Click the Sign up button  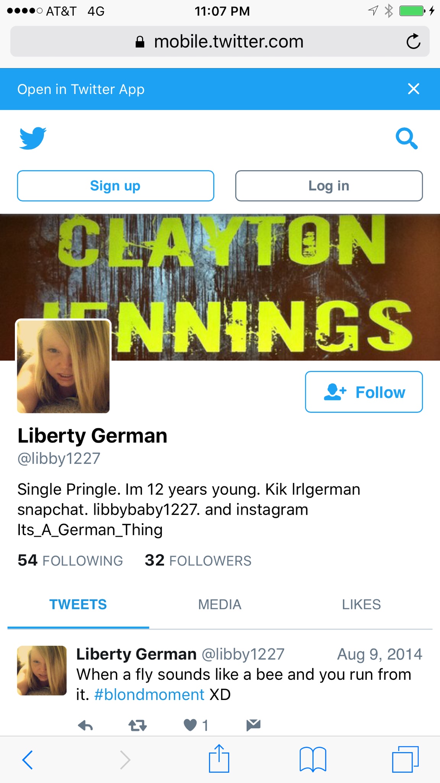coord(115,186)
